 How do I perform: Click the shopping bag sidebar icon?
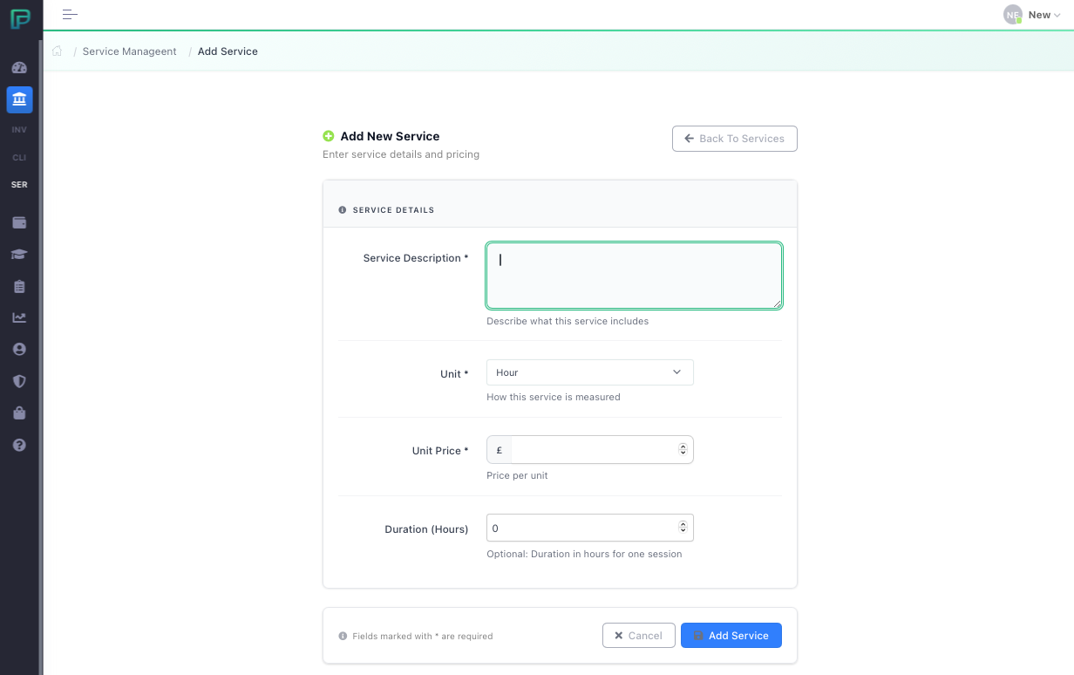click(x=19, y=413)
